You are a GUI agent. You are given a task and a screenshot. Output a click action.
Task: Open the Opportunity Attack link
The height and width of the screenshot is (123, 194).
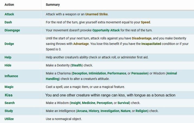106,30
